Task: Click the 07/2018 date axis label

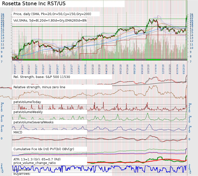Action: 127,69
